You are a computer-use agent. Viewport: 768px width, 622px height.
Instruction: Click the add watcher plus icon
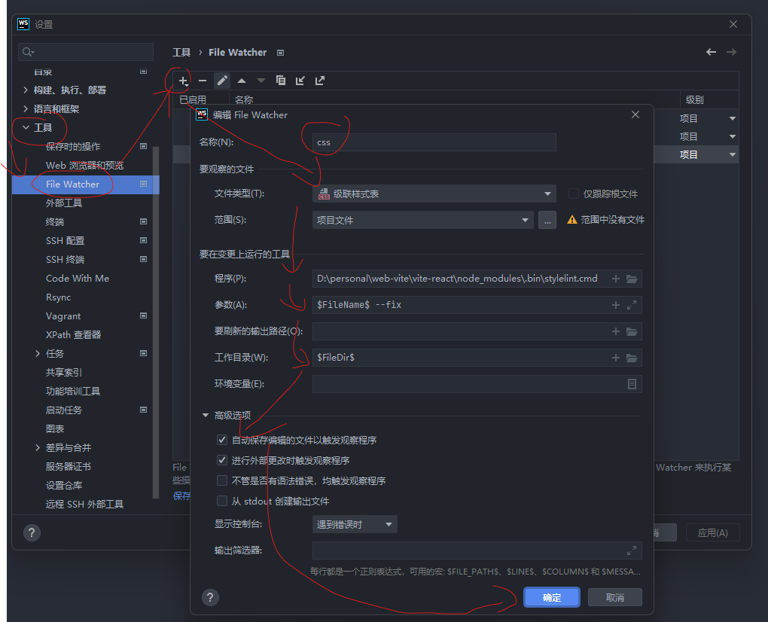[183, 81]
